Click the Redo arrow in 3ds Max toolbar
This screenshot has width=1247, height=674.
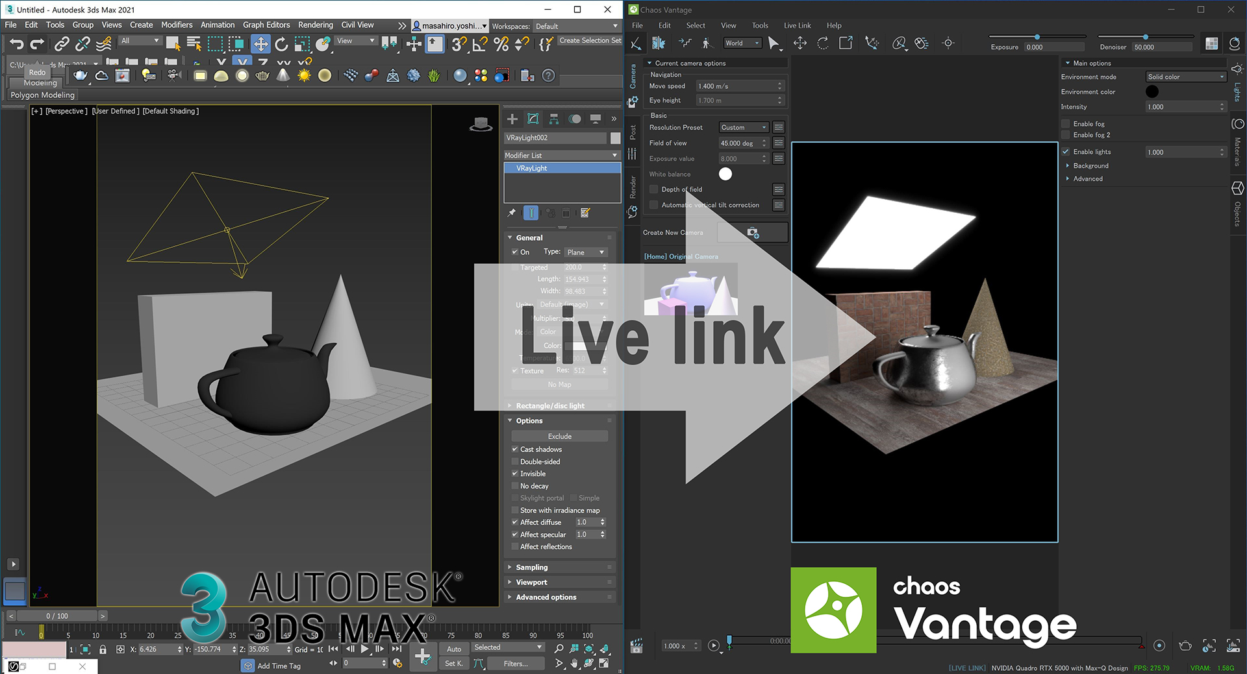tap(38, 44)
